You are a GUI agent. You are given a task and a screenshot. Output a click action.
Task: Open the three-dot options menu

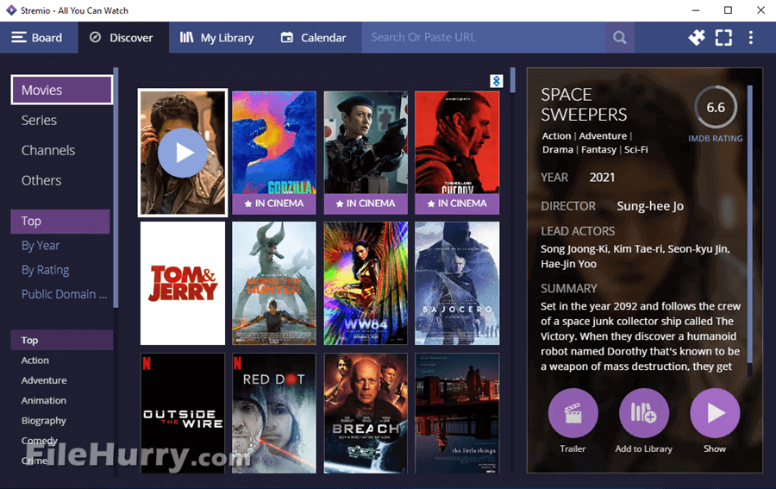click(751, 38)
